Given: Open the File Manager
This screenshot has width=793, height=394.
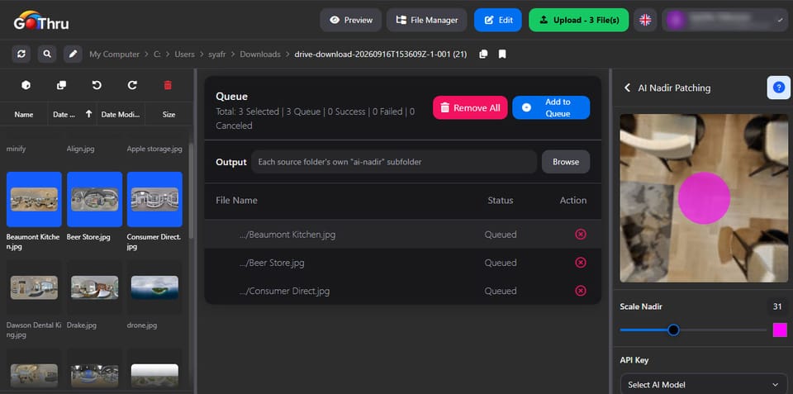Looking at the screenshot, I should click(x=427, y=20).
